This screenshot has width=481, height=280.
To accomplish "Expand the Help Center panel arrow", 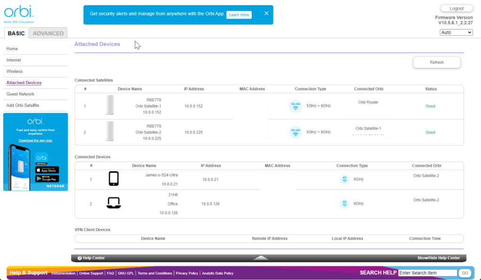I will coord(261,258).
